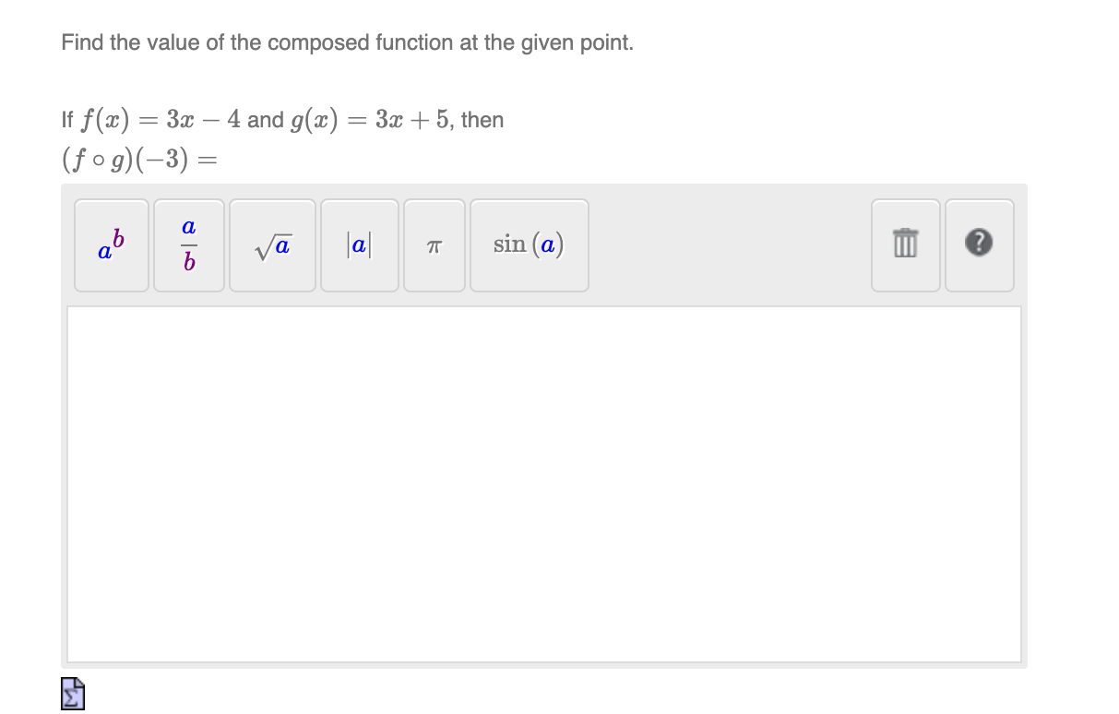Insert absolute value bars into the answer
The width and height of the screenshot is (1119, 714).
(359, 245)
